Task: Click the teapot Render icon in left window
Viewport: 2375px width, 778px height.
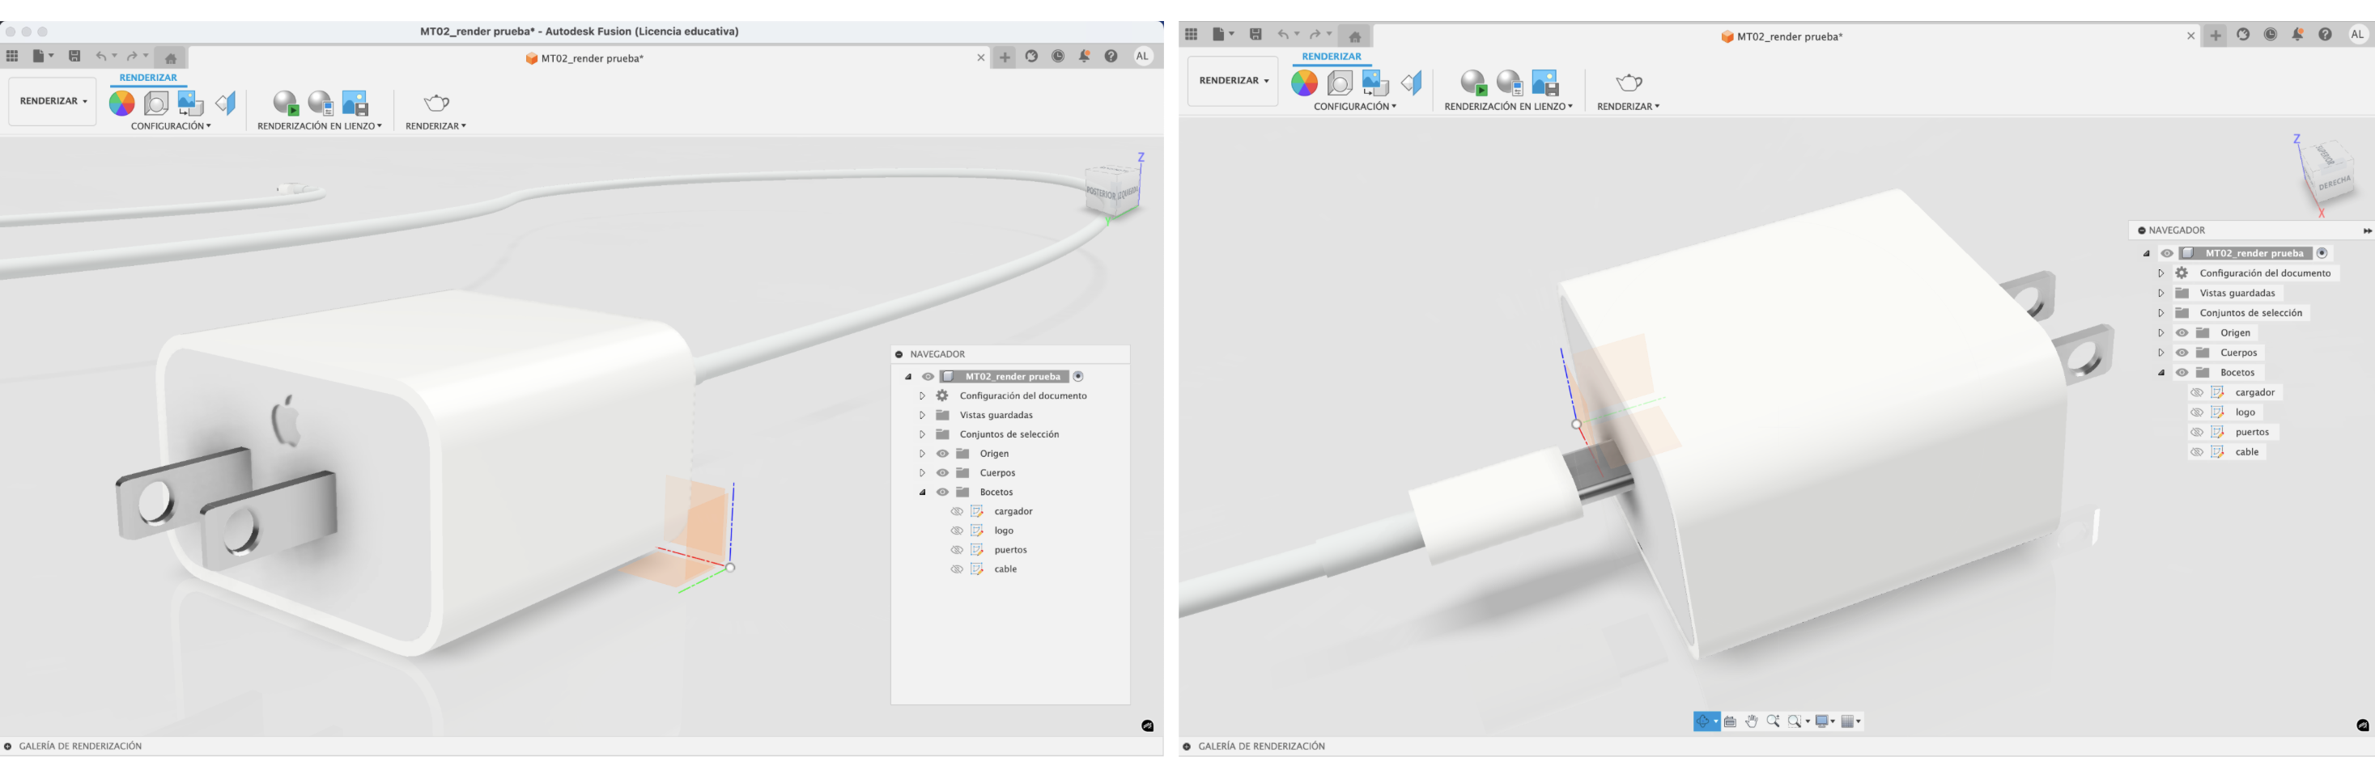Action: point(436,104)
